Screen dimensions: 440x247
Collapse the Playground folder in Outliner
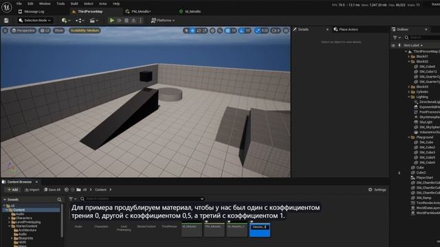[x=409, y=137]
